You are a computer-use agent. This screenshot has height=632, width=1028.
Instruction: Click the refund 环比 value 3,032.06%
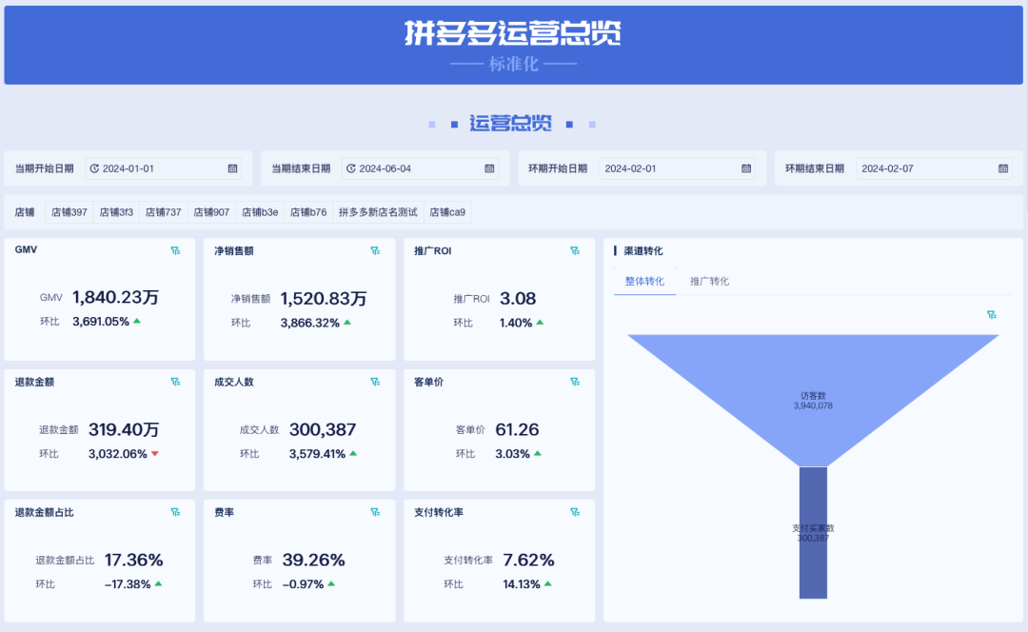point(118,454)
